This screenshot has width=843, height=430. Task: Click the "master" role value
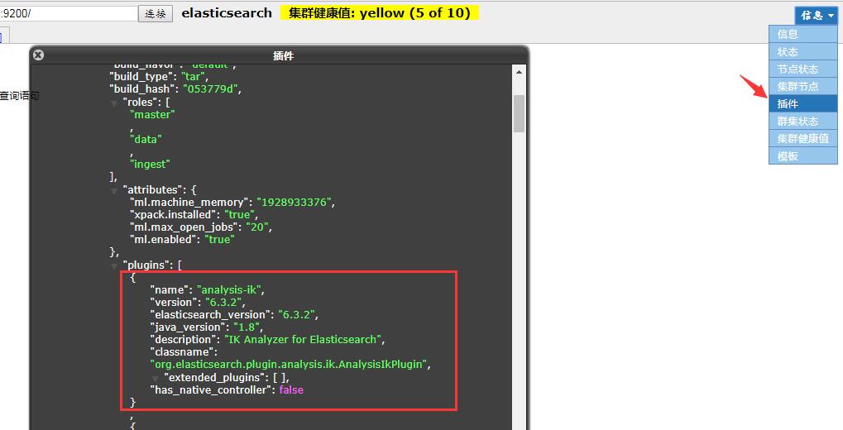coord(153,114)
